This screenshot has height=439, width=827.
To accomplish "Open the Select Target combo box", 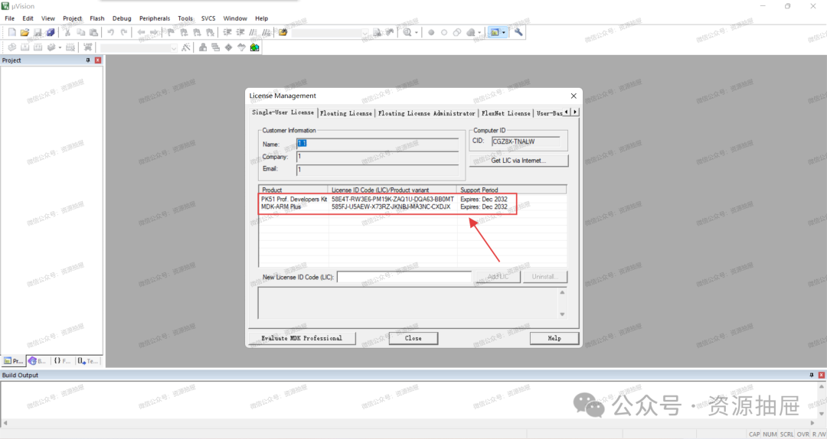I will pyautogui.click(x=139, y=47).
